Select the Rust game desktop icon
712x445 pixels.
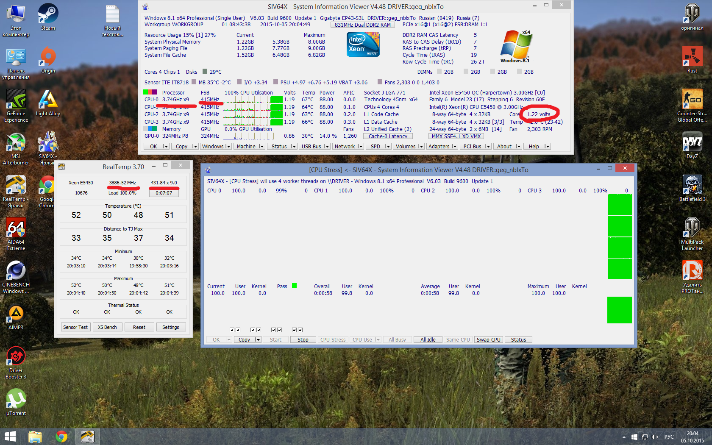pyautogui.click(x=692, y=60)
